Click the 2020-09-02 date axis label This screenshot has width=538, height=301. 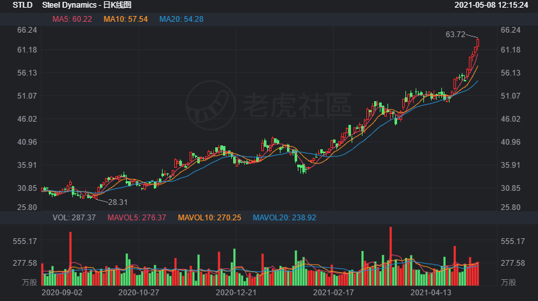[x=61, y=293]
